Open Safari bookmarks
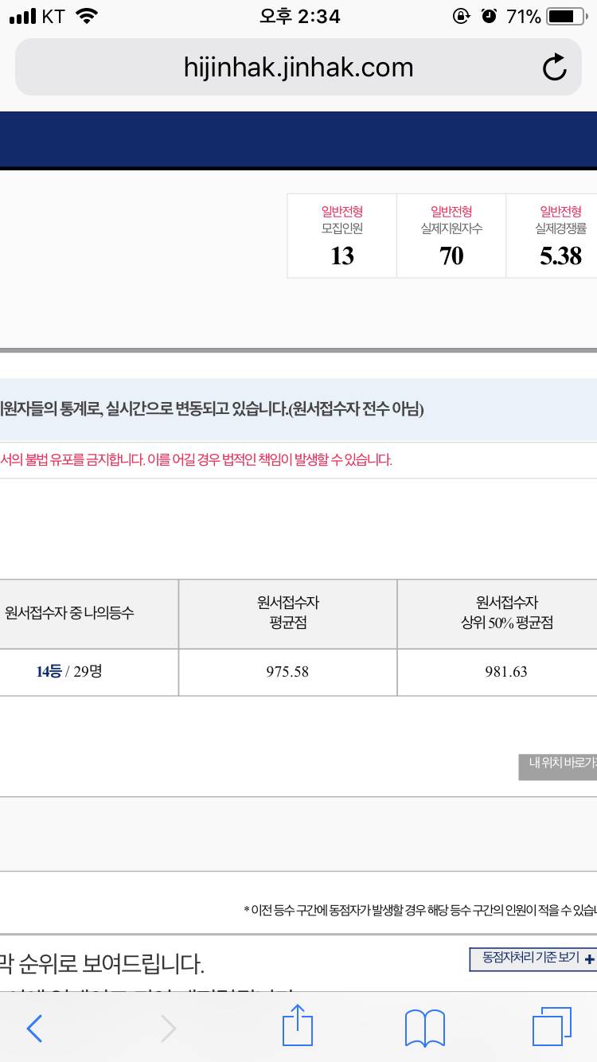This screenshot has width=597, height=1062. click(x=423, y=1028)
